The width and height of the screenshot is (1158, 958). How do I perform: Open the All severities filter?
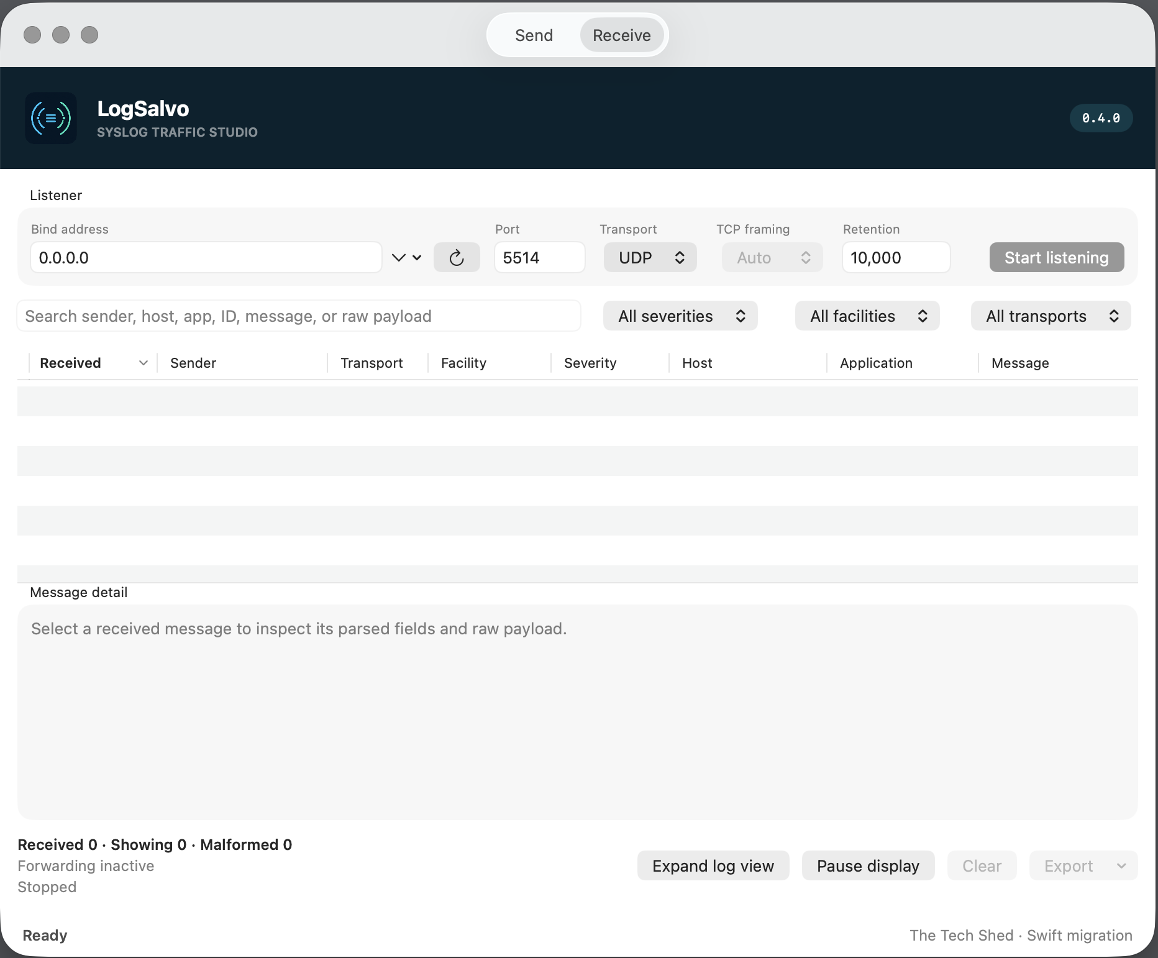(x=680, y=316)
